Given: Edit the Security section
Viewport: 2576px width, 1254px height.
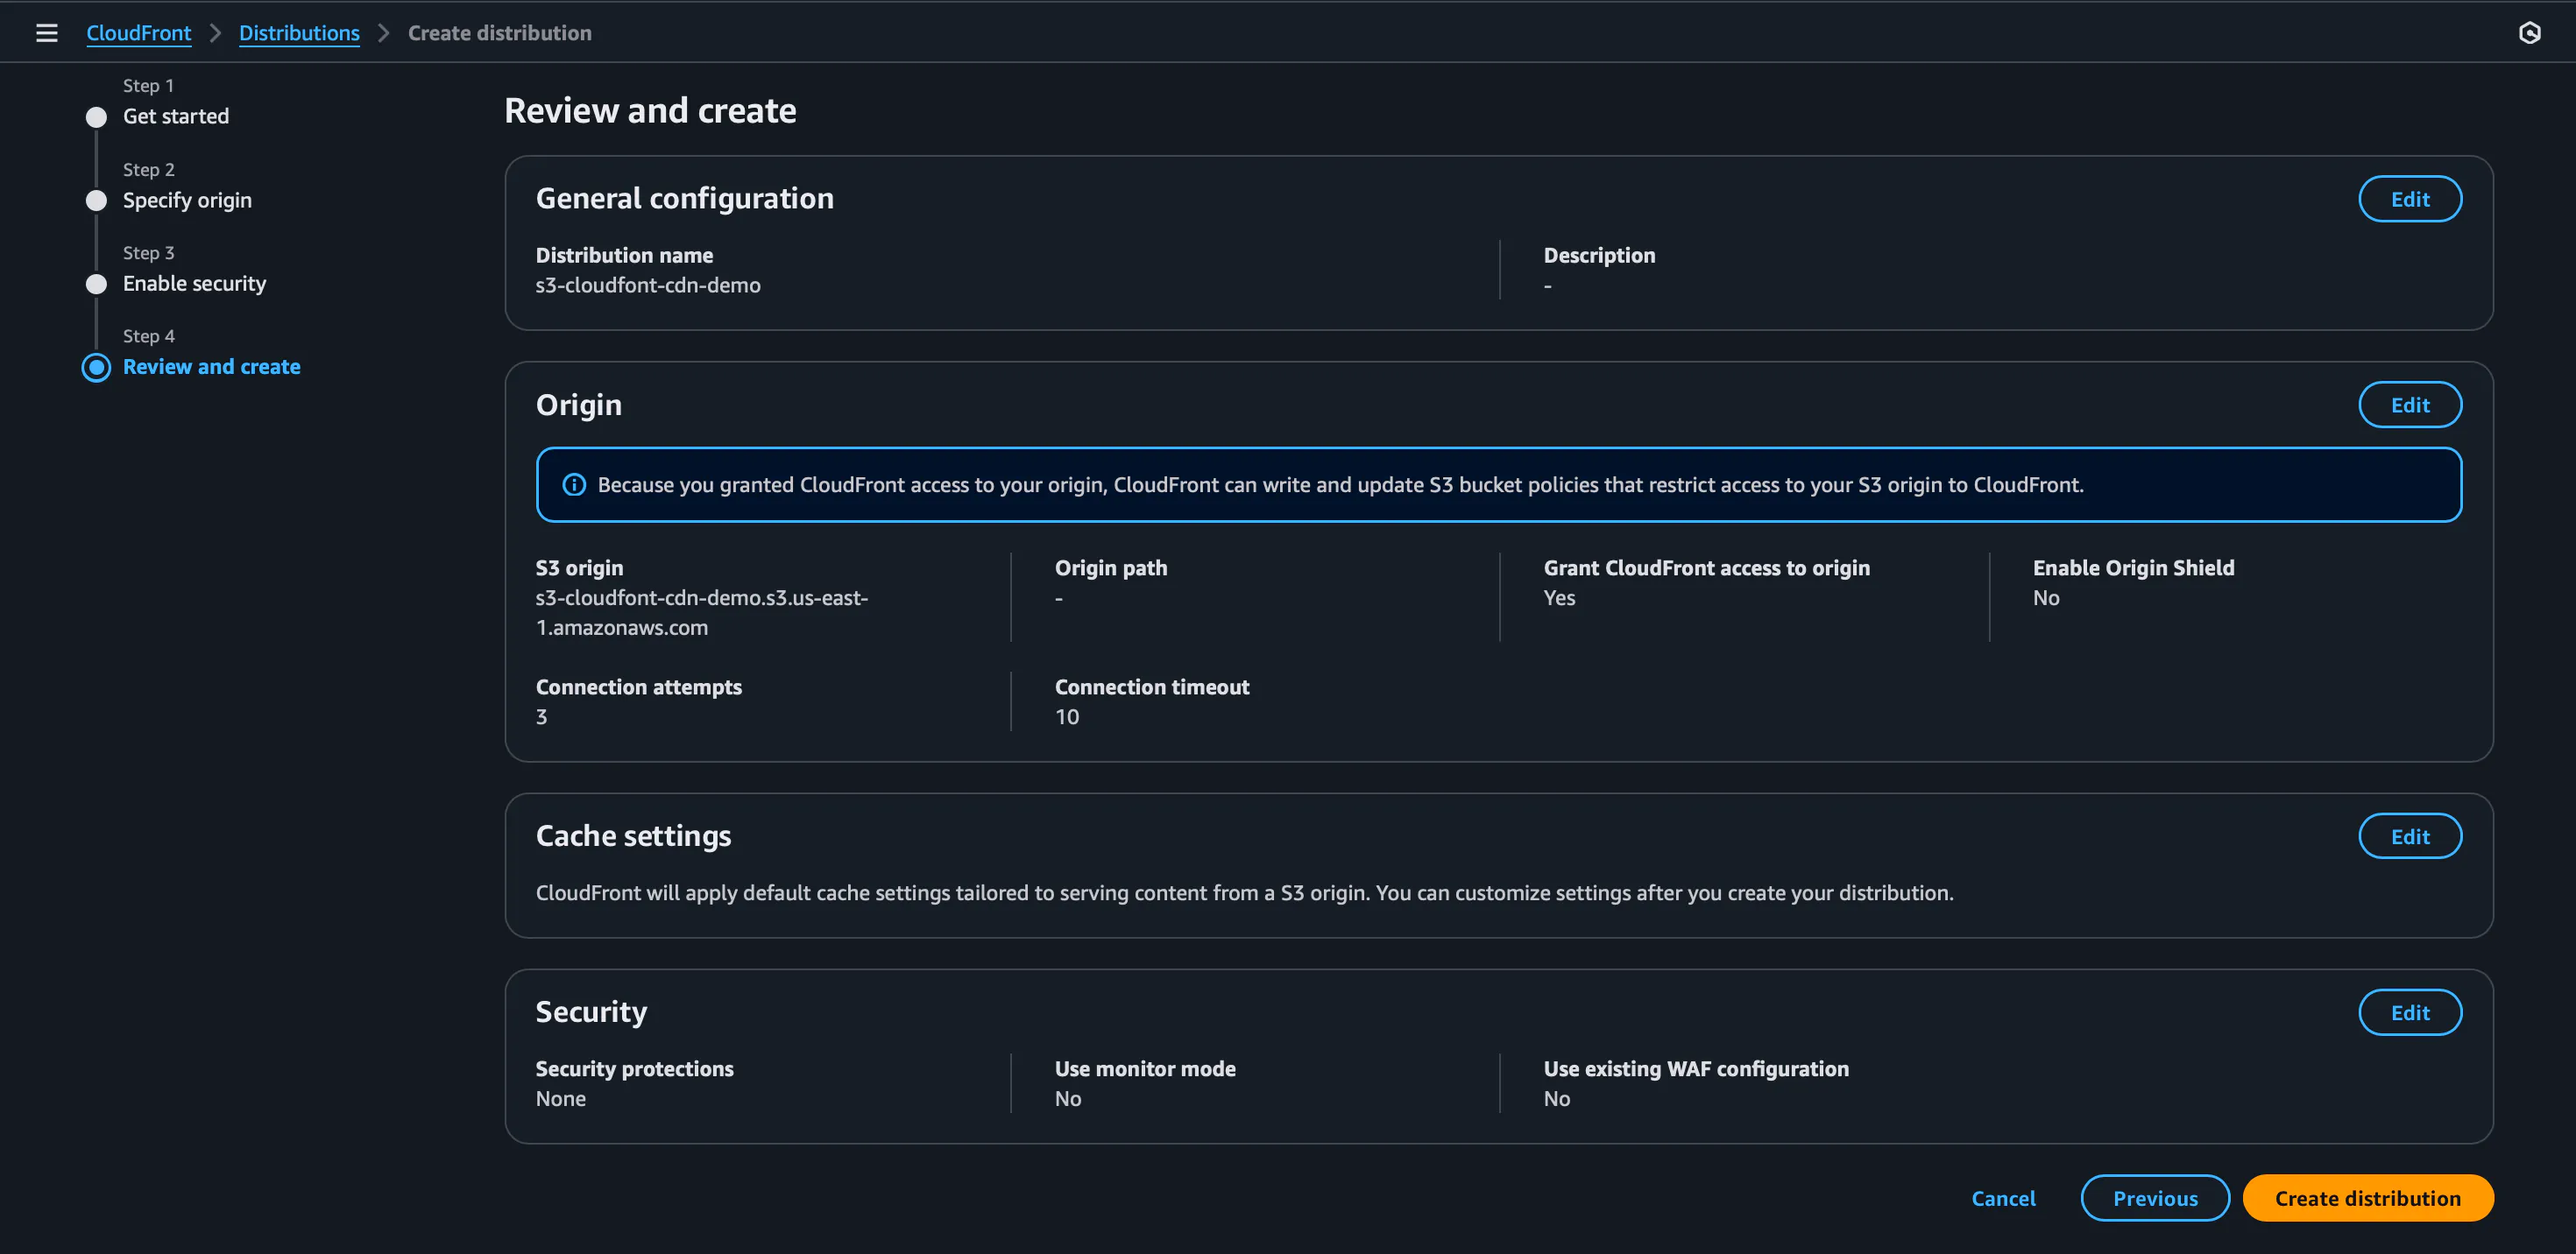Looking at the screenshot, I should tap(2410, 1012).
